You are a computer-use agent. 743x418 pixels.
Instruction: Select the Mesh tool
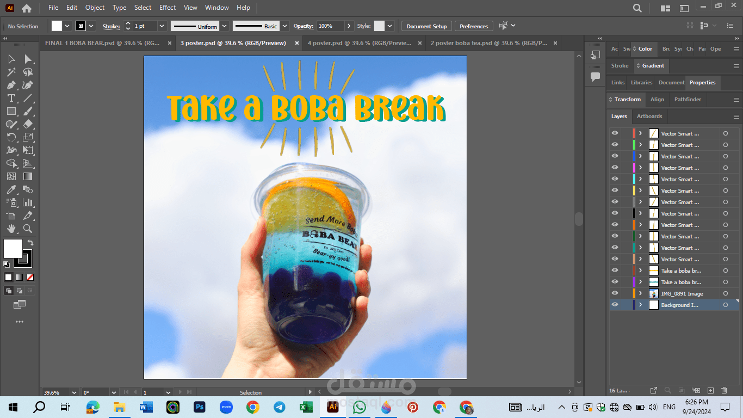[11, 176]
